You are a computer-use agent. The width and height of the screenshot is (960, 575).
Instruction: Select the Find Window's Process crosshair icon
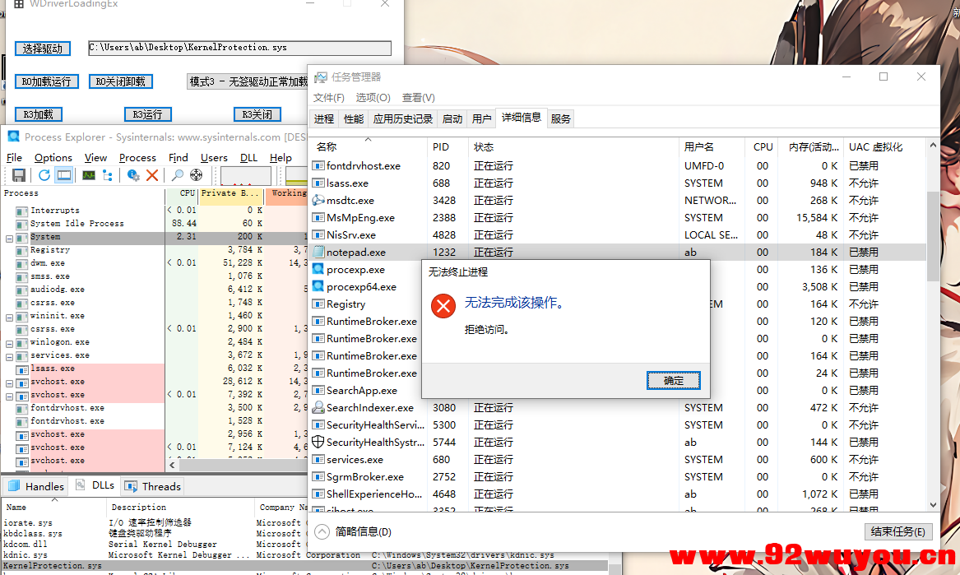194,174
